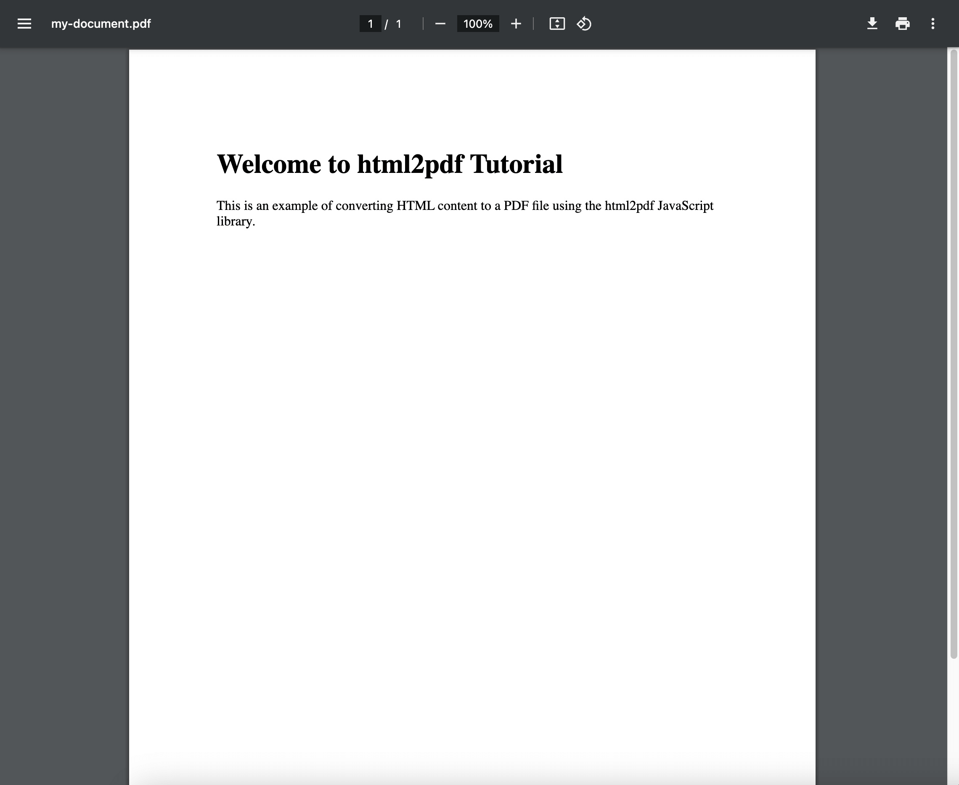The image size is (959, 785).
Task: Expand more options from the vertical dots
Action: click(x=933, y=24)
